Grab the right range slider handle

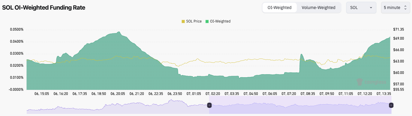pos(391,105)
